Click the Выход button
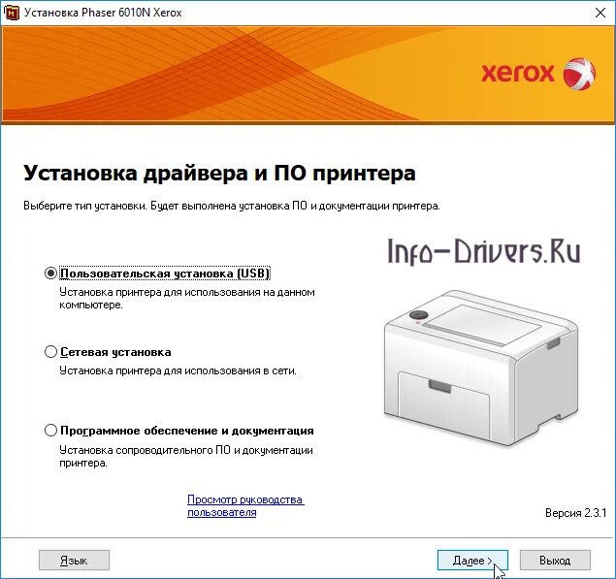616x579 pixels. pos(555,561)
